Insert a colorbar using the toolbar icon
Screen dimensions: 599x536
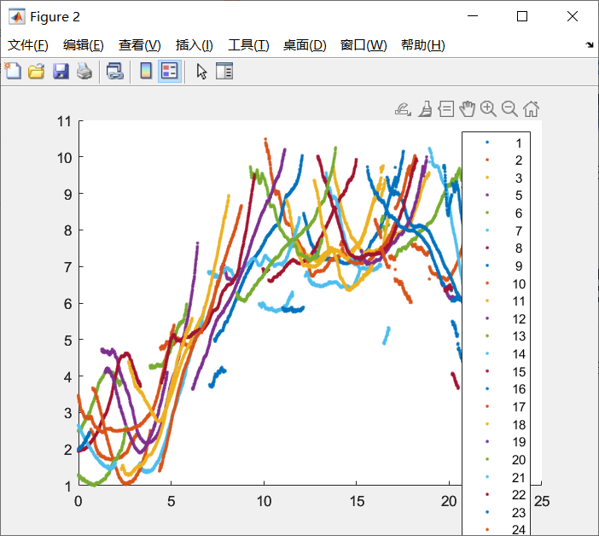pyautogui.click(x=146, y=71)
